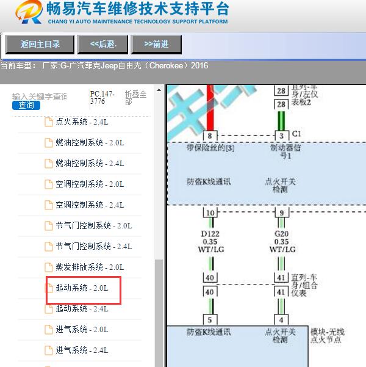Click the page icon beside 空调控制系统 - 2.0L
366x367 pixels.
pos(49,184)
